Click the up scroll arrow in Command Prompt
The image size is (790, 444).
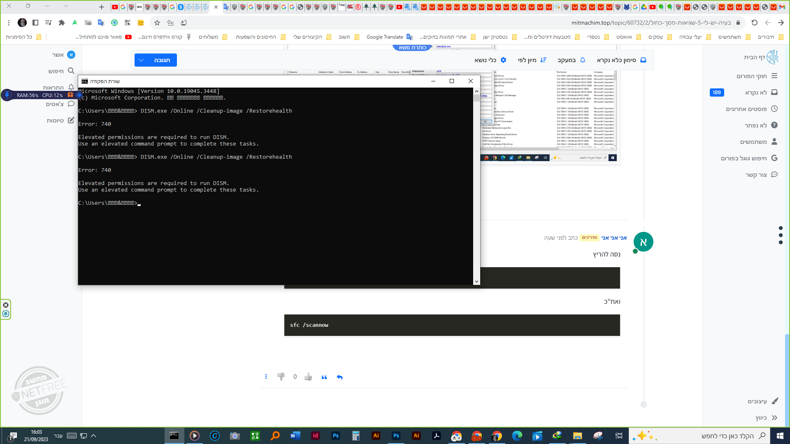coord(476,91)
